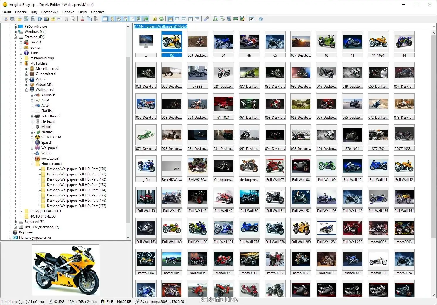Click the filmstrip with pencil icon
The image size is (437, 305).
click(242, 19)
